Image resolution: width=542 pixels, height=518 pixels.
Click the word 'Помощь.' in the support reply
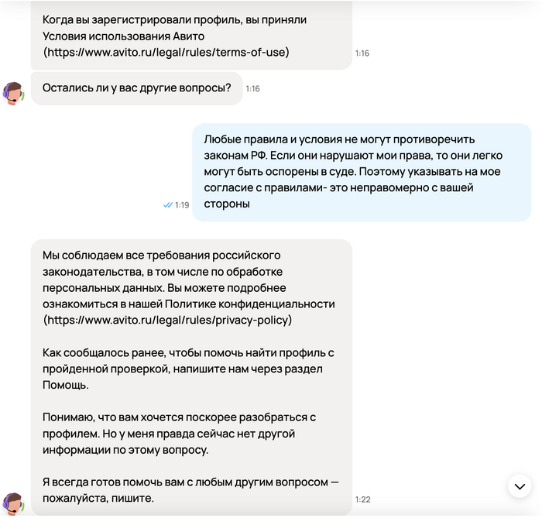tap(66, 385)
